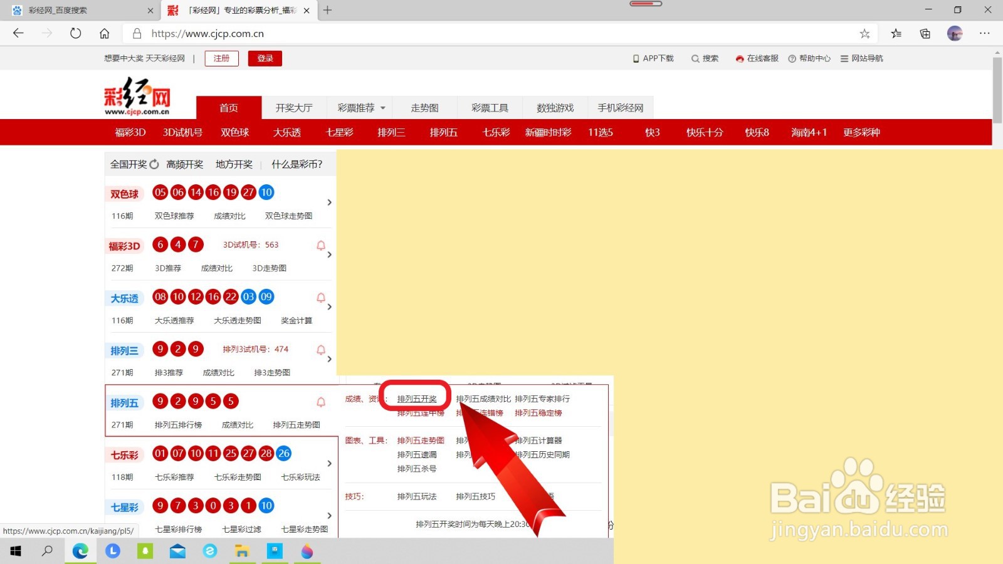Expand the 排列三 row chevron
This screenshot has width=1003, height=564.
coord(329,359)
